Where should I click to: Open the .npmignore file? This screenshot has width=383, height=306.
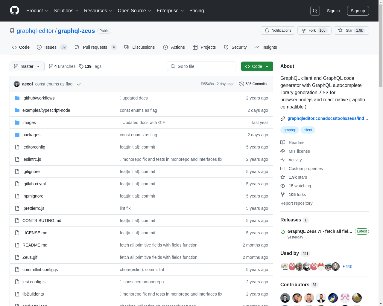click(x=33, y=196)
